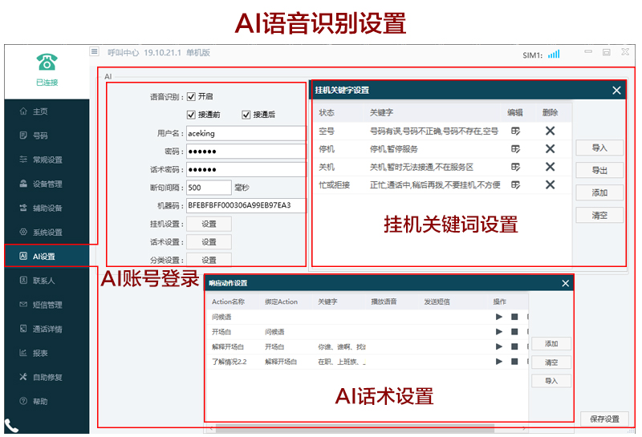Close the 挂机关键字设置 dialog
The height and width of the screenshot is (437, 642).
tap(616, 91)
